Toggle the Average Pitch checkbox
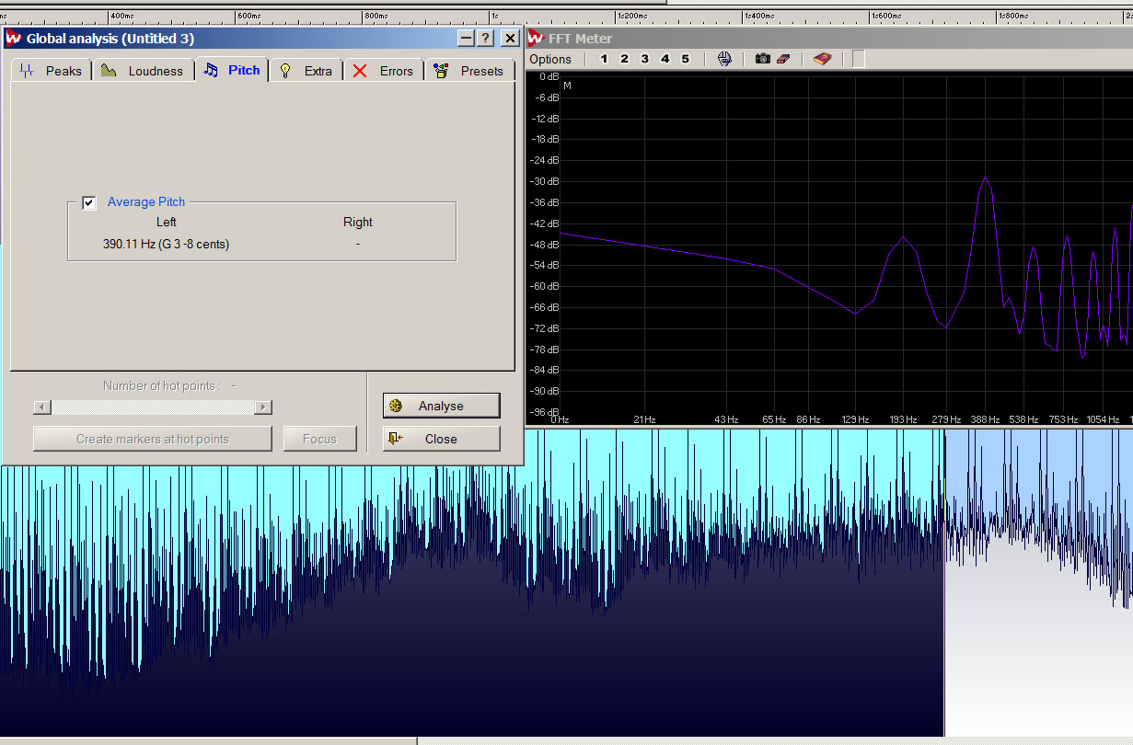The width and height of the screenshot is (1133, 745). [89, 202]
